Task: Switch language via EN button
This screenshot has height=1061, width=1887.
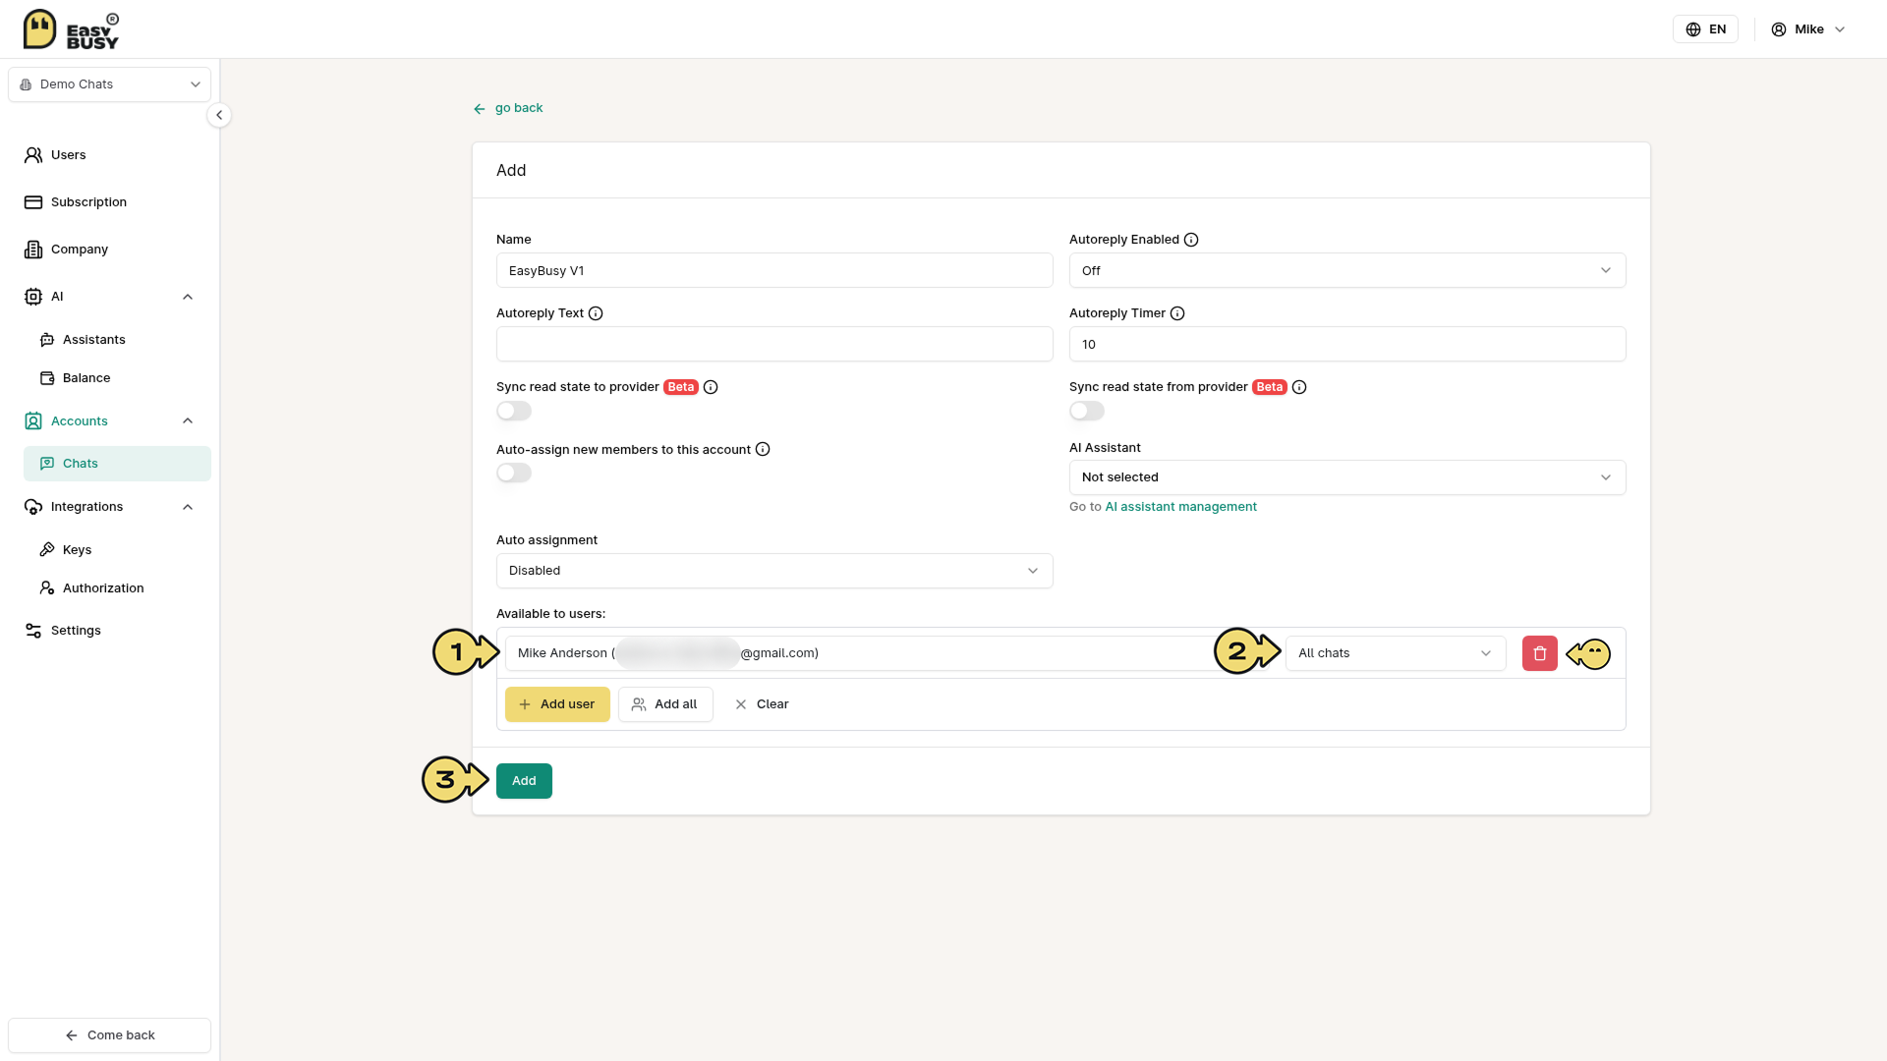Action: pyautogui.click(x=1705, y=29)
